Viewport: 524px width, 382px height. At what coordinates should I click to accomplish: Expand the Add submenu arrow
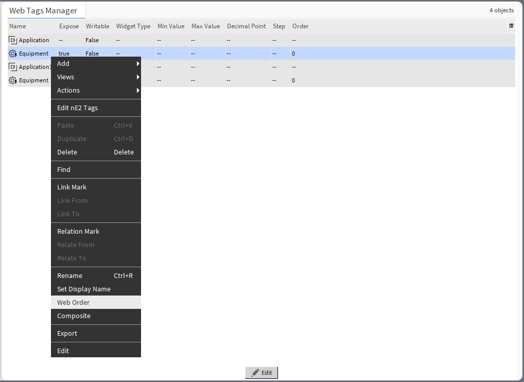tap(138, 64)
